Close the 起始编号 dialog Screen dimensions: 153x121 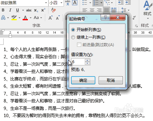pos(118,17)
